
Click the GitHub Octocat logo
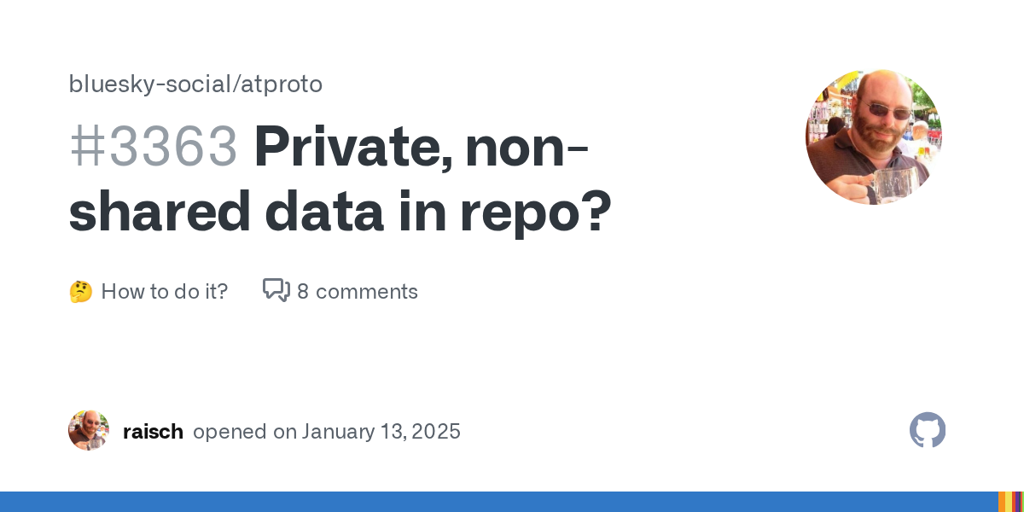coord(928,431)
